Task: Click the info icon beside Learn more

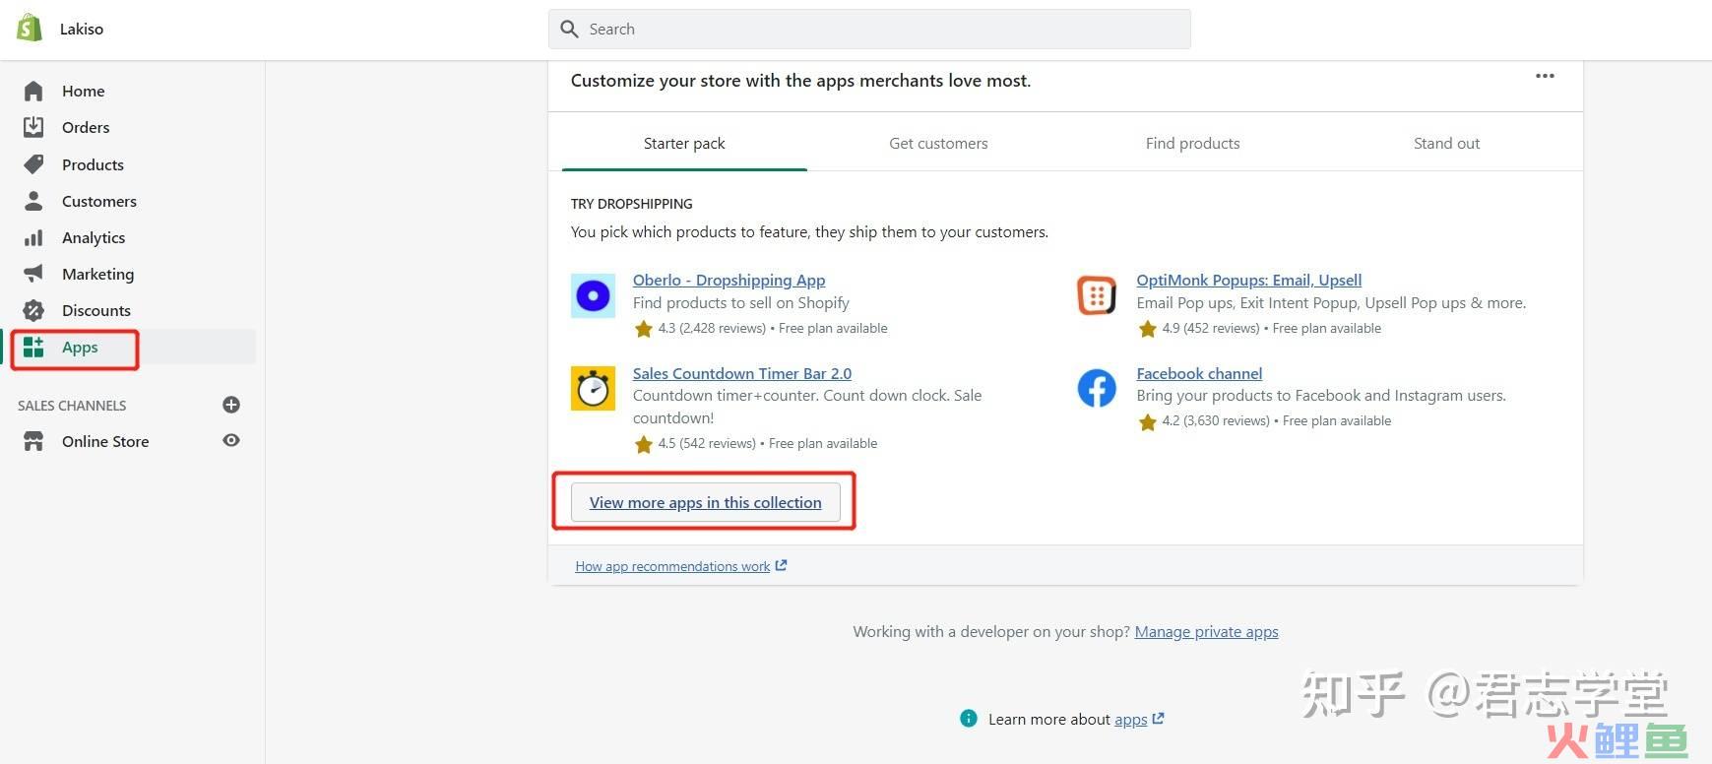Action: click(x=969, y=719)
